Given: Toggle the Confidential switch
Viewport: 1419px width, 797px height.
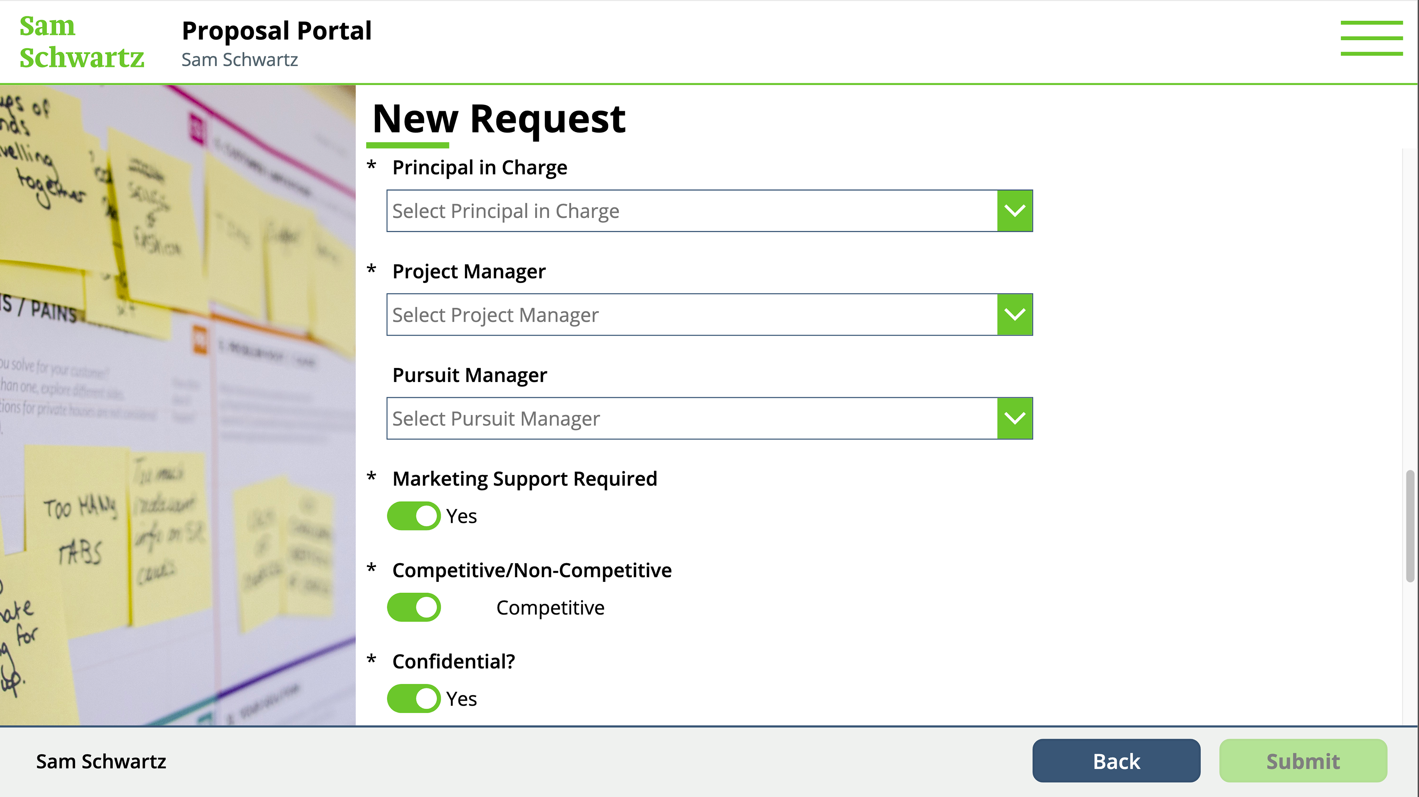Looking at the screenshot, I should coord(414,699).
